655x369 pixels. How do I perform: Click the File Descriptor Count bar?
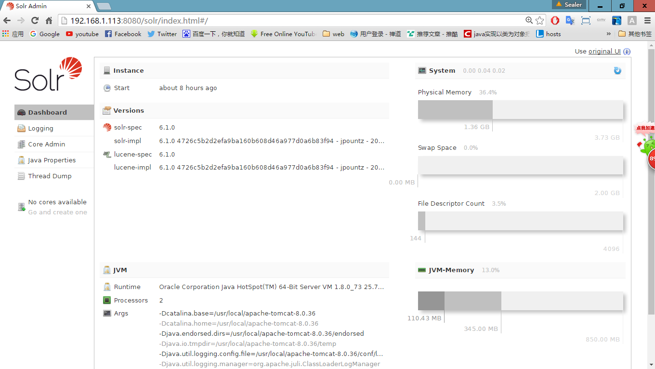(521, 221)
